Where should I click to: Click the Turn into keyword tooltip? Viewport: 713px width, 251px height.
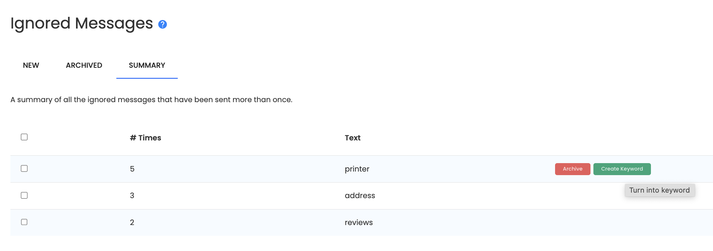660,190
